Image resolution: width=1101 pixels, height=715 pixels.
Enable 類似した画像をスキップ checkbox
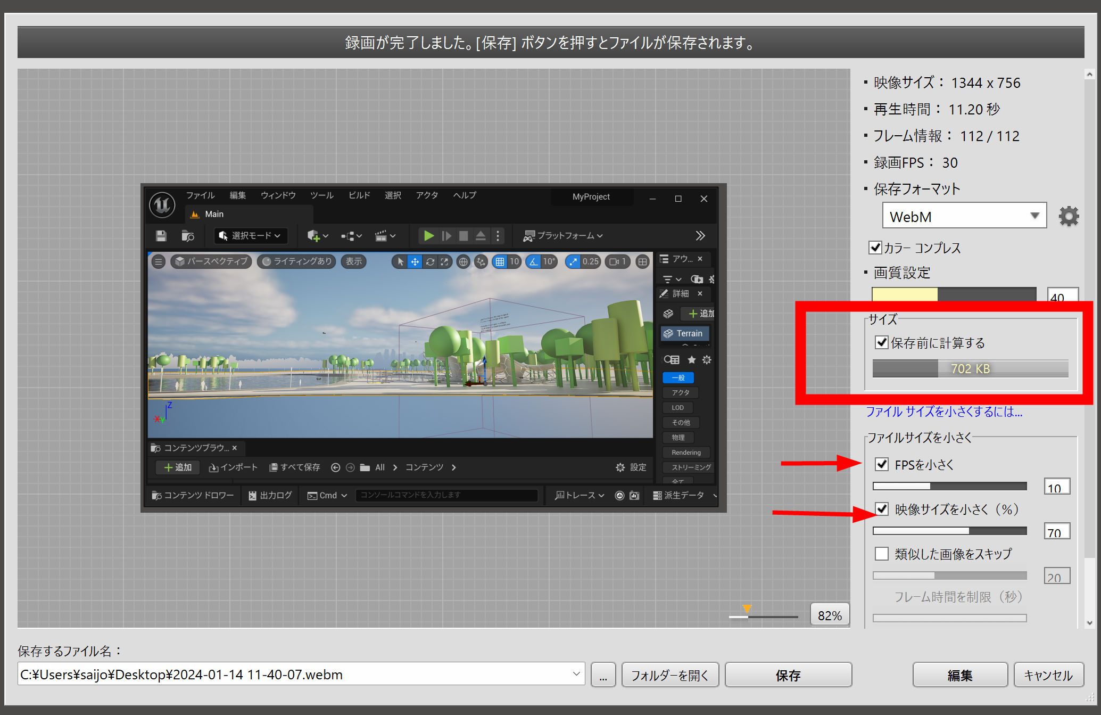click(882, 554)
